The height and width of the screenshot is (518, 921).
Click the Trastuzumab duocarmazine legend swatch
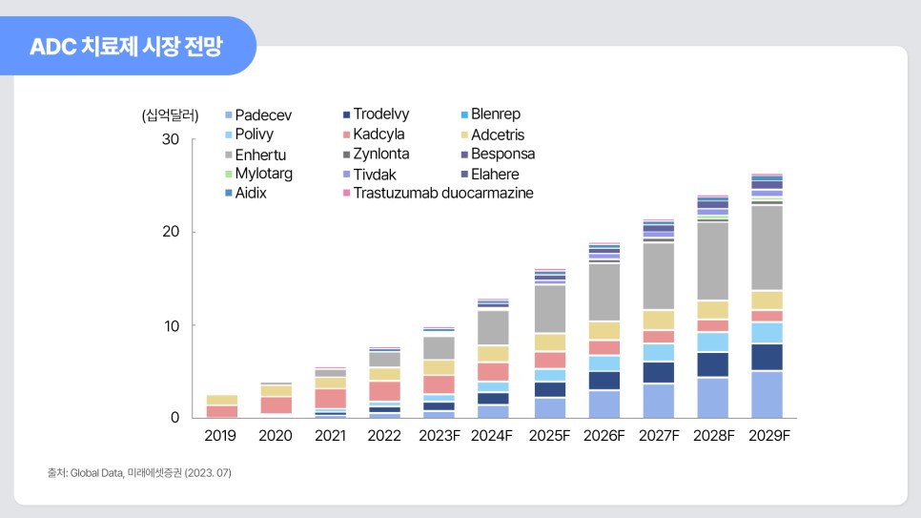[346, 193]
